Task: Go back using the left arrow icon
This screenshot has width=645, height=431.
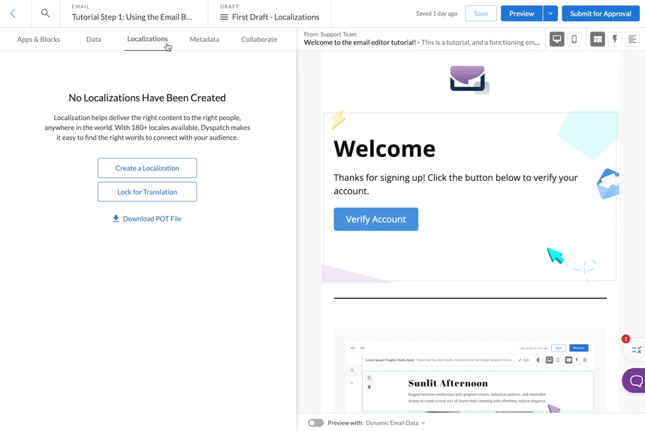Action: coord(13,14)
